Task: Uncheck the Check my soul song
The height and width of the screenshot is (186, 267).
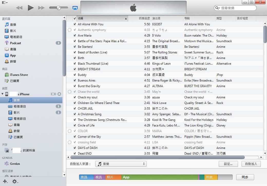Action: pyautogui.click(x=75, y=97)
